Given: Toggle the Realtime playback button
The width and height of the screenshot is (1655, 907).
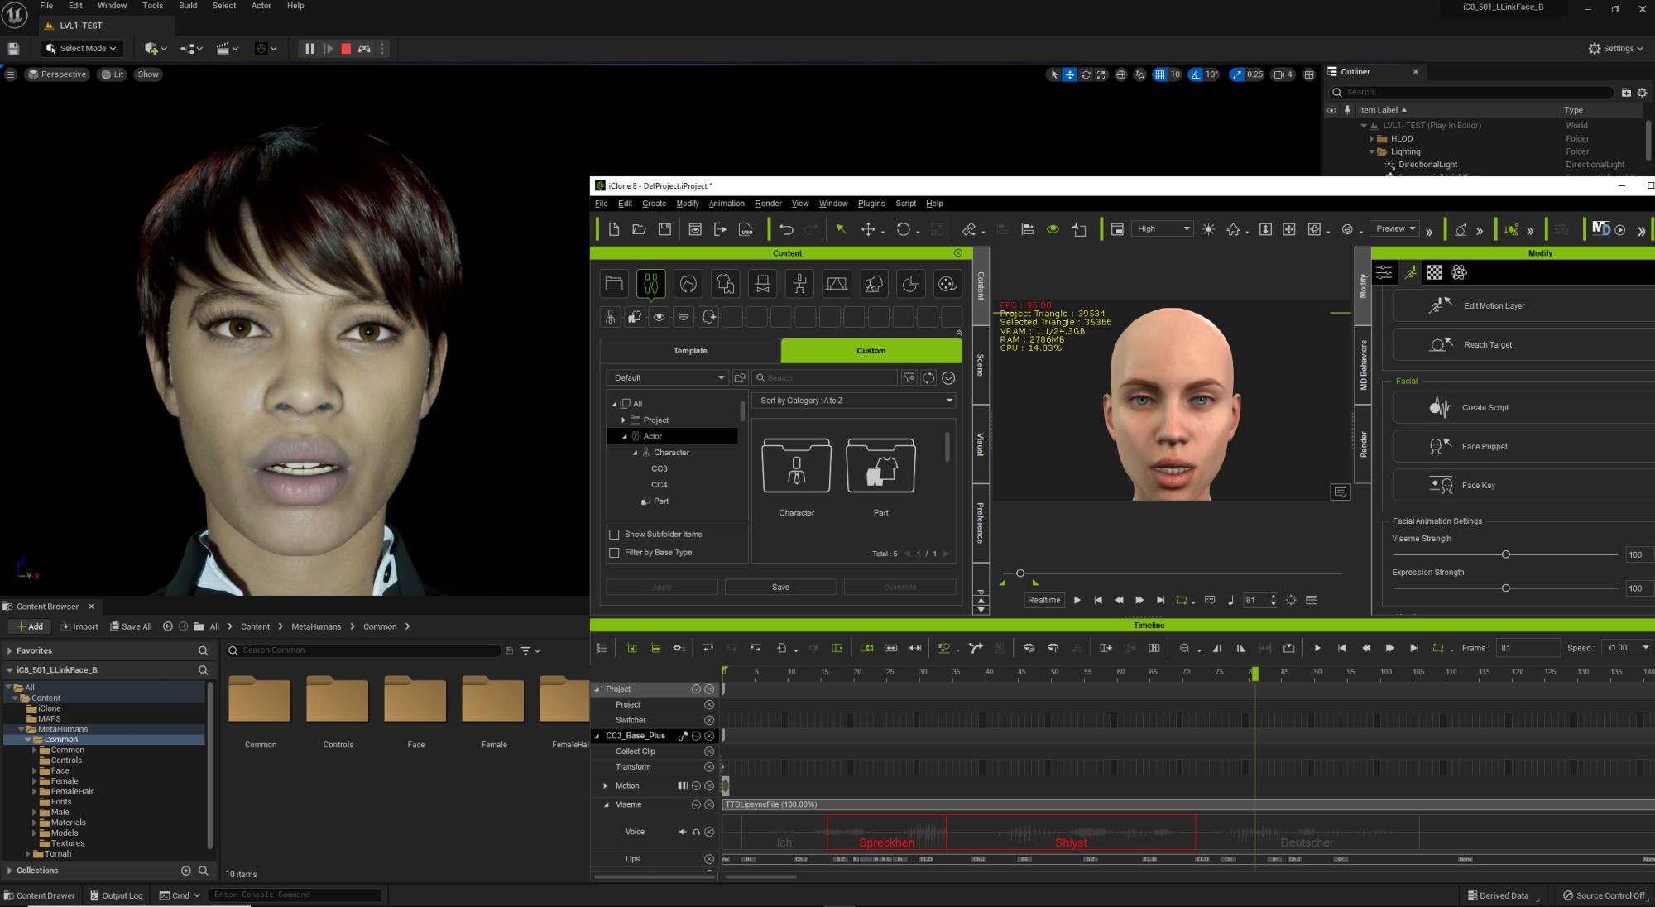Looking at the screenshot, I should tap(1043, 600).
